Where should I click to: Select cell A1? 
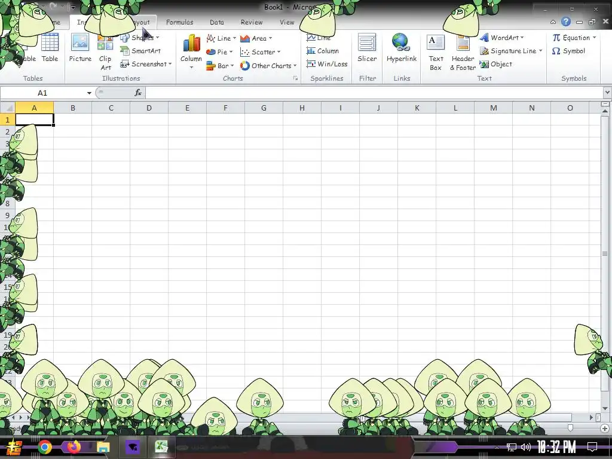pyautogui.click(x=34, y=120)
